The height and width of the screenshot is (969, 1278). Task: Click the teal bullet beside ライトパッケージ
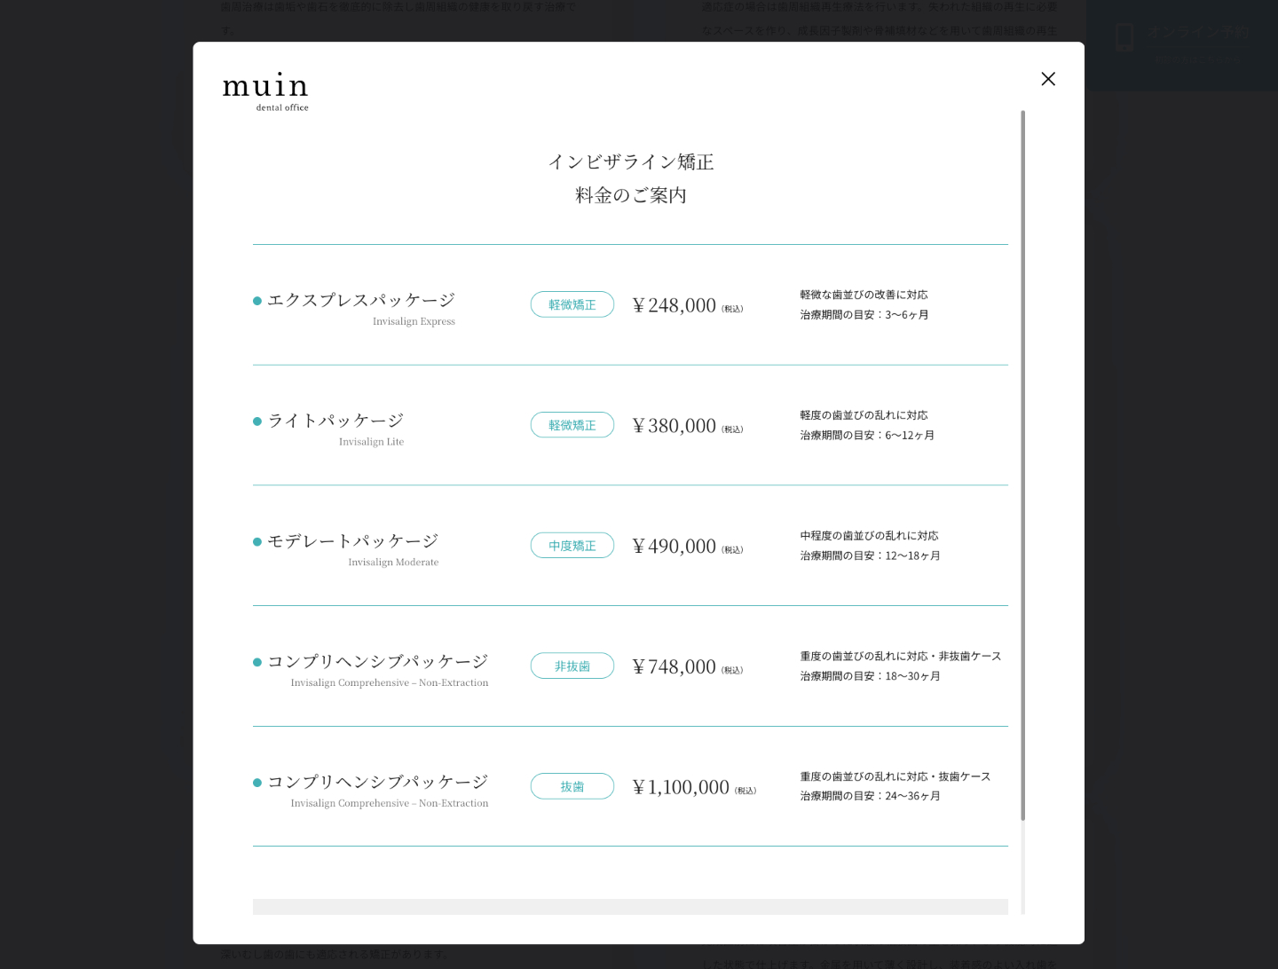257,421
